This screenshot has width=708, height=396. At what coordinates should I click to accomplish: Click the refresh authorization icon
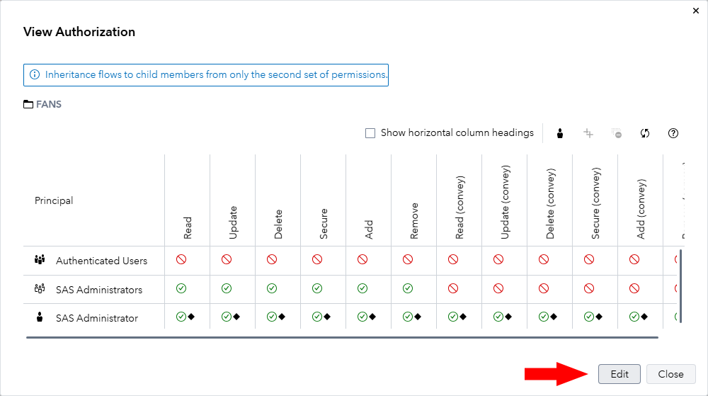645,133
